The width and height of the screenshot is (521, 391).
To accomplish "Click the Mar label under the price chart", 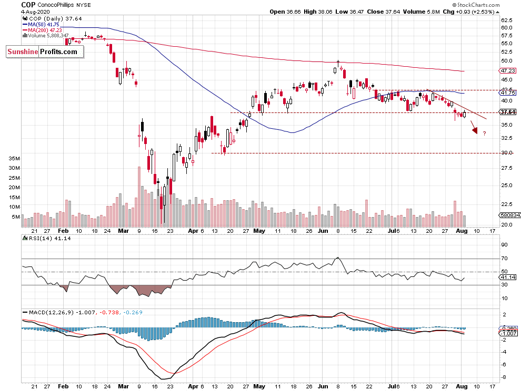I will 123,231.
